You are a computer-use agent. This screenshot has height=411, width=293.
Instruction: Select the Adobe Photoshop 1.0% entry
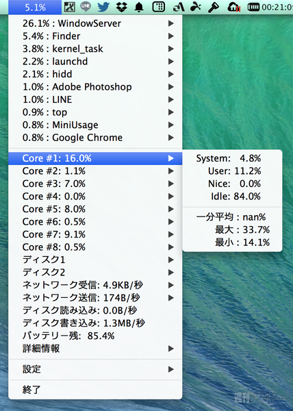tap(95, 87)
